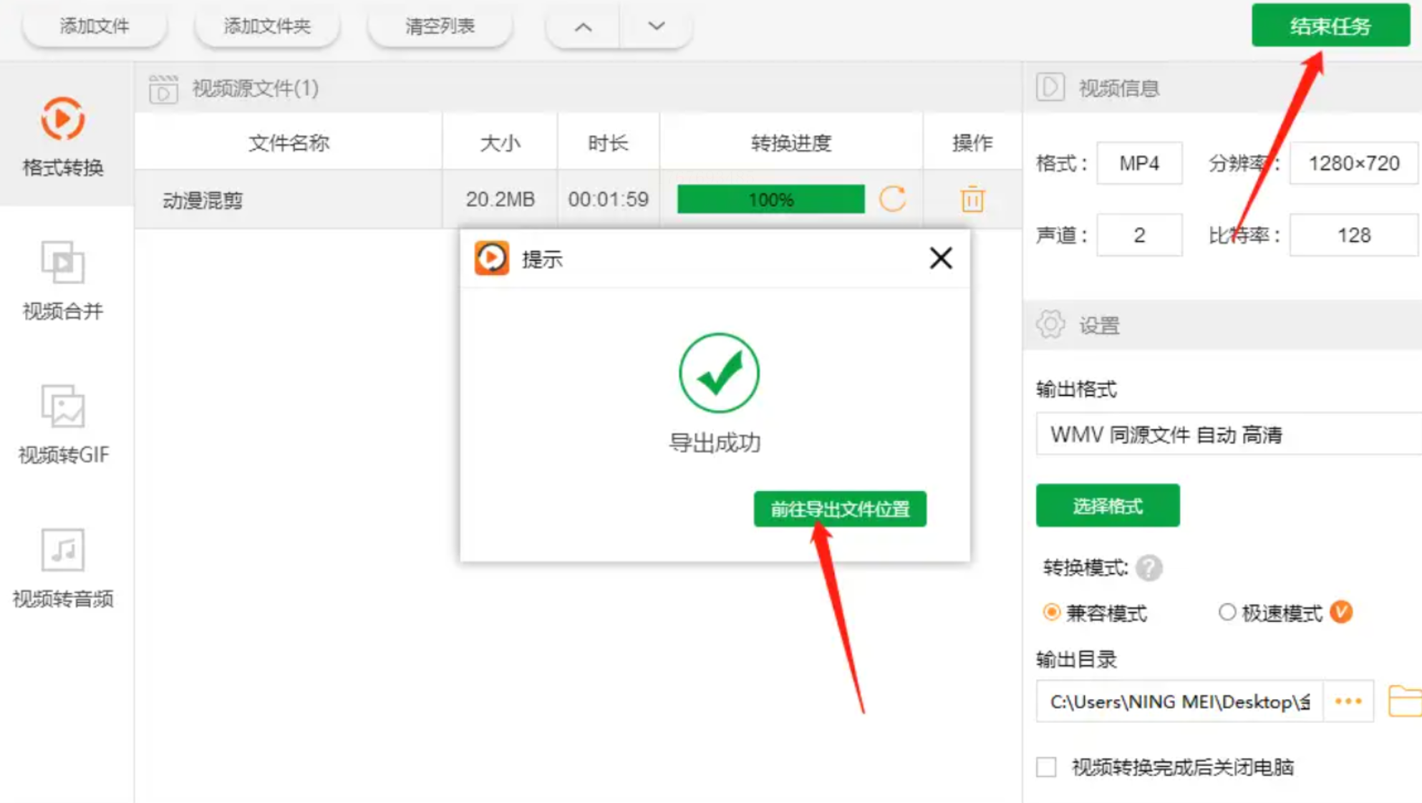Click the 转换模式 help question icon
Viewport: 1422px width, 803px height.
[1148, 568]
